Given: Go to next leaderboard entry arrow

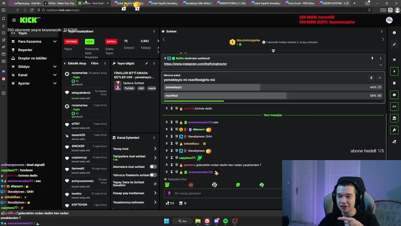Looking at the screenshot, I should [383, 39].
